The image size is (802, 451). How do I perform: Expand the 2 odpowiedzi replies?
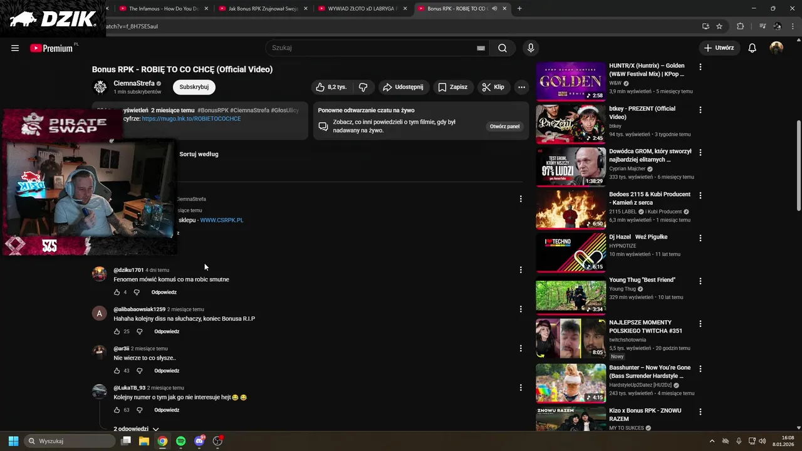pyautogui.click(x=136, y=429)
